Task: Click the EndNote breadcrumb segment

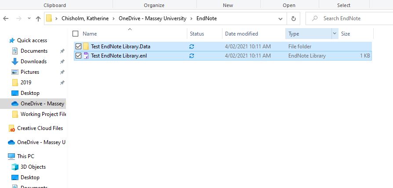Action: 207,18
